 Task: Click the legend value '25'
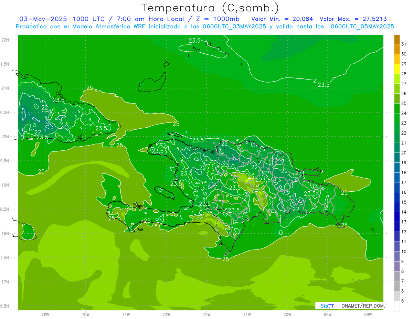tap(404, 103)
